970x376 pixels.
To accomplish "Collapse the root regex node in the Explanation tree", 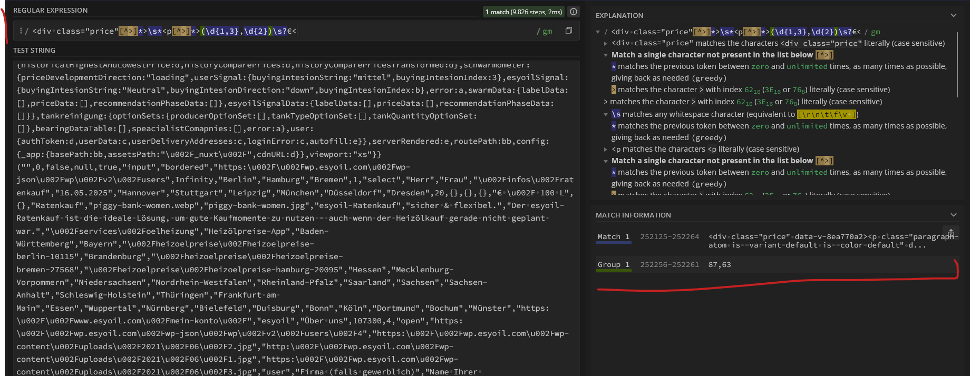I will coord(598,32).
